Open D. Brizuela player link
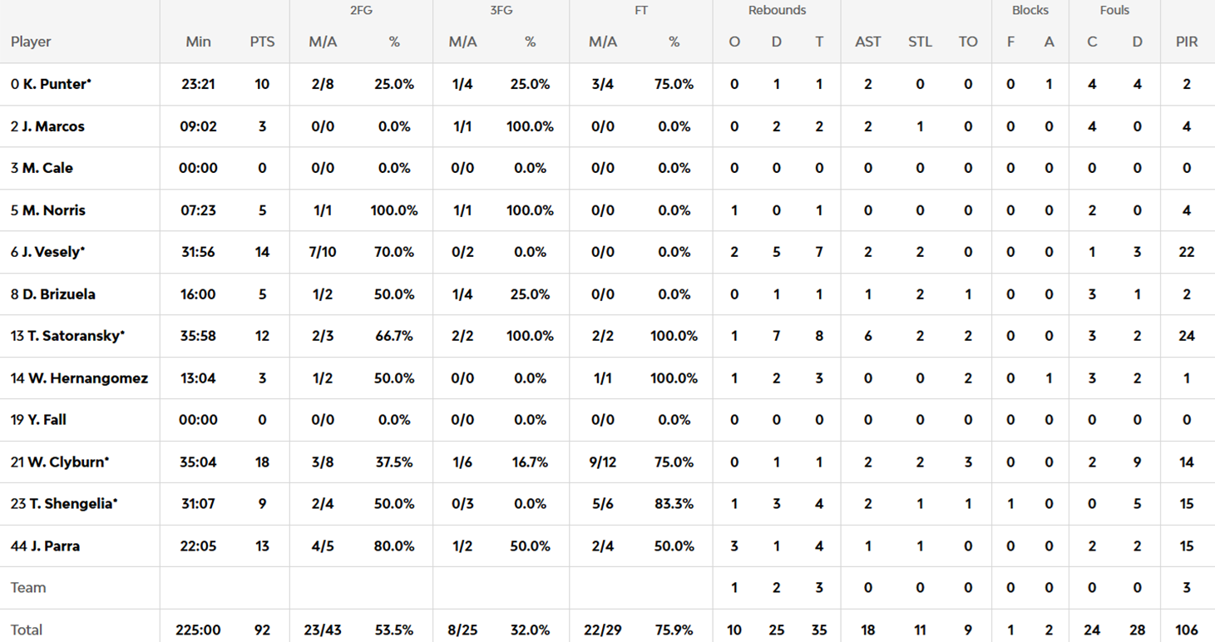 [58, 294]
